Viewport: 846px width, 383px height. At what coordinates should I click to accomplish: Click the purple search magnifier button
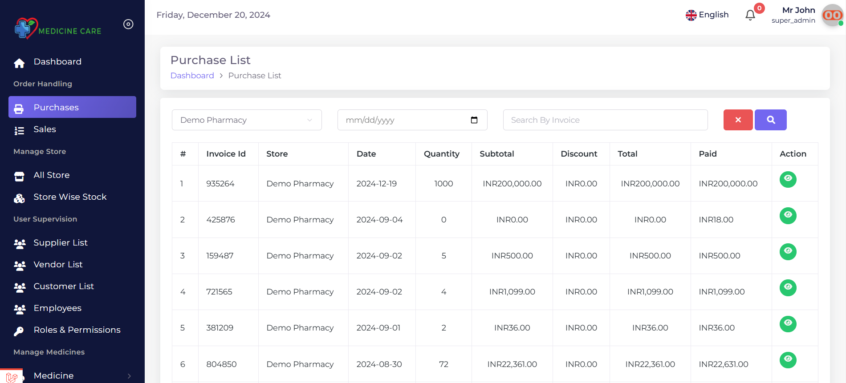pyautogui.click(x=771, y=120)
